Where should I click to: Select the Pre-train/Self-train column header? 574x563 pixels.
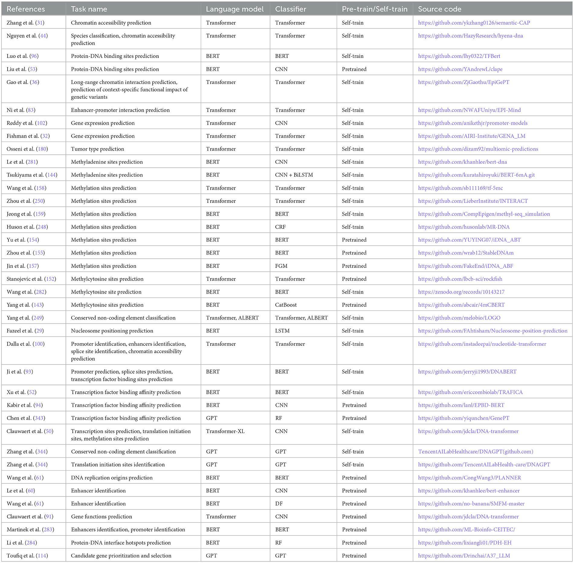coord(375,9)
